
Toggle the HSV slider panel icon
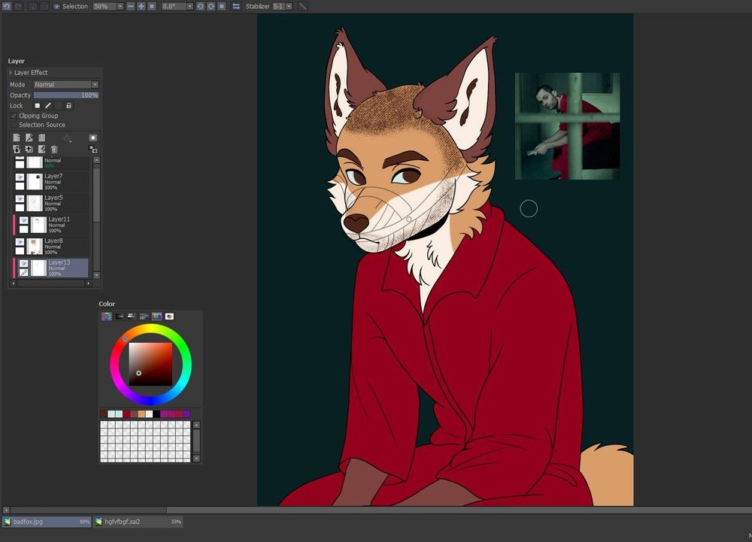(132, 316)
